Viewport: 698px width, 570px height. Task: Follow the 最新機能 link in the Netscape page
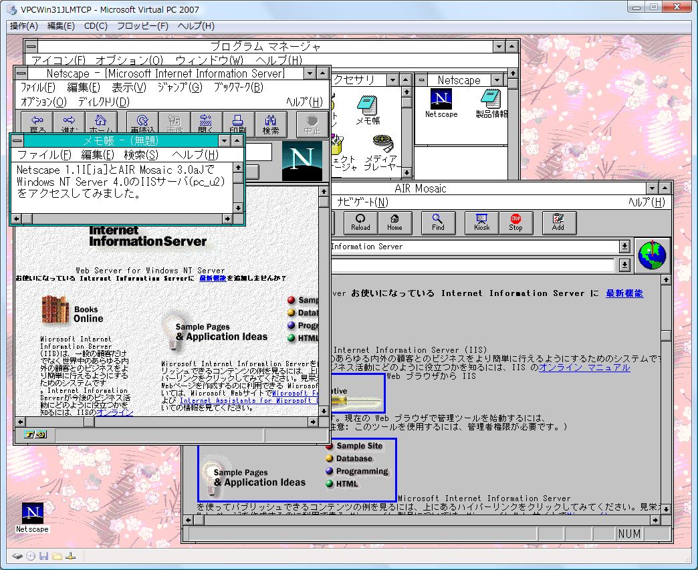(213, 278)
